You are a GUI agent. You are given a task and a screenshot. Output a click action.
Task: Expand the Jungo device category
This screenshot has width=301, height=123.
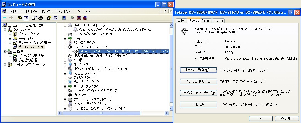[x=65, y=38]
